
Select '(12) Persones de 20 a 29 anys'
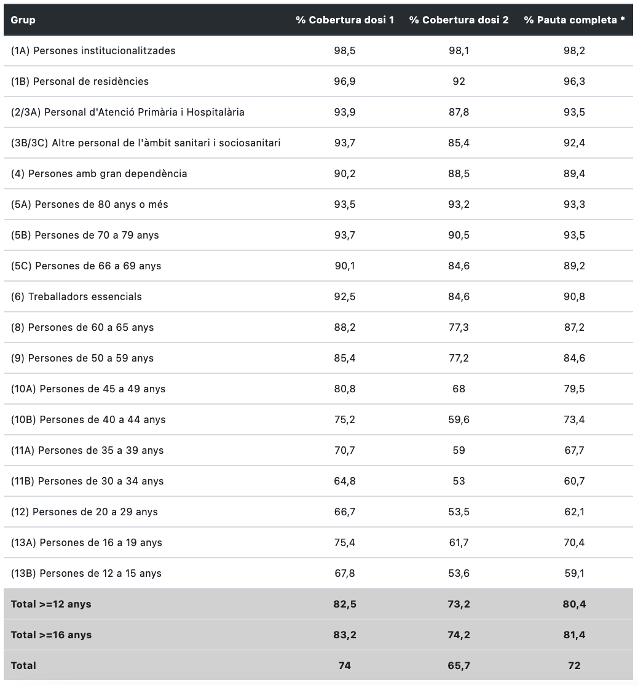pos(84,512)
